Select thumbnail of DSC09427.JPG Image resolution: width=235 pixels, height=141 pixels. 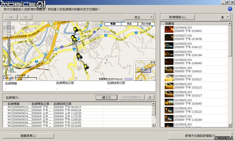(x=169, y=37)
